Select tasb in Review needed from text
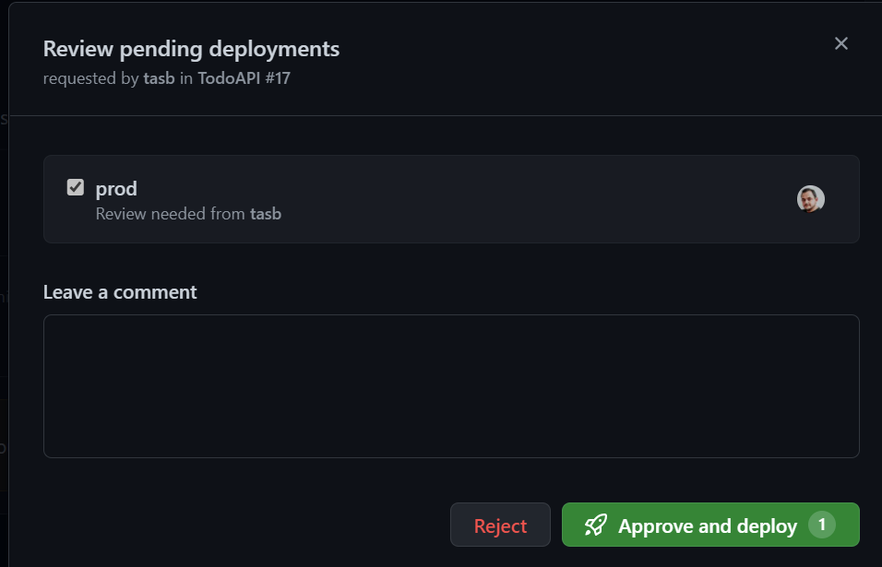This screenshot has height=567, width=882. [x=266, y=214]
